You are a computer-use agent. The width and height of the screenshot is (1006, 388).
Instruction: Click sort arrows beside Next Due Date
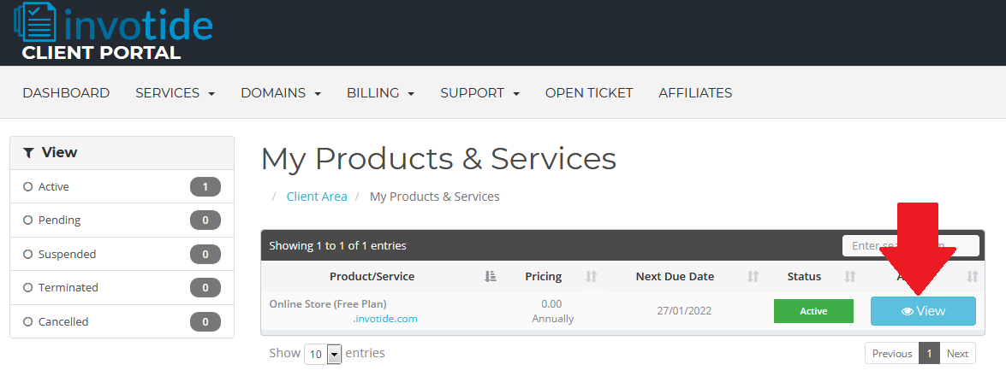[753, 277]
